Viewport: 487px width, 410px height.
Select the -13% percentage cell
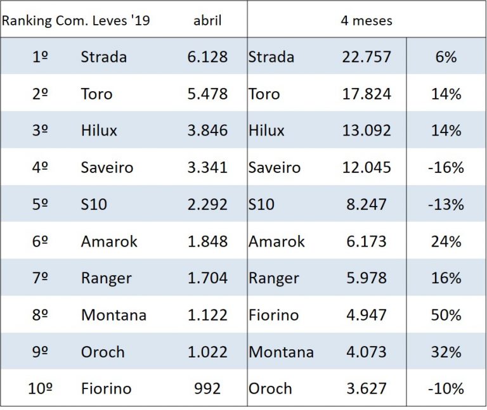446,205
